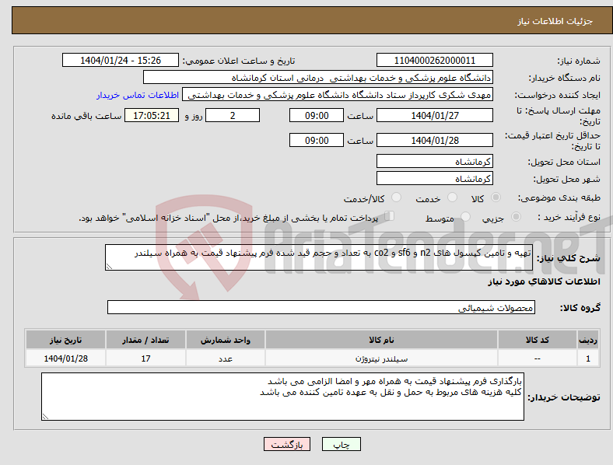The width and height of the screenshot is (613, 465).
Task: Click the شماره نیاز label
Action: [x=579, y=61]
